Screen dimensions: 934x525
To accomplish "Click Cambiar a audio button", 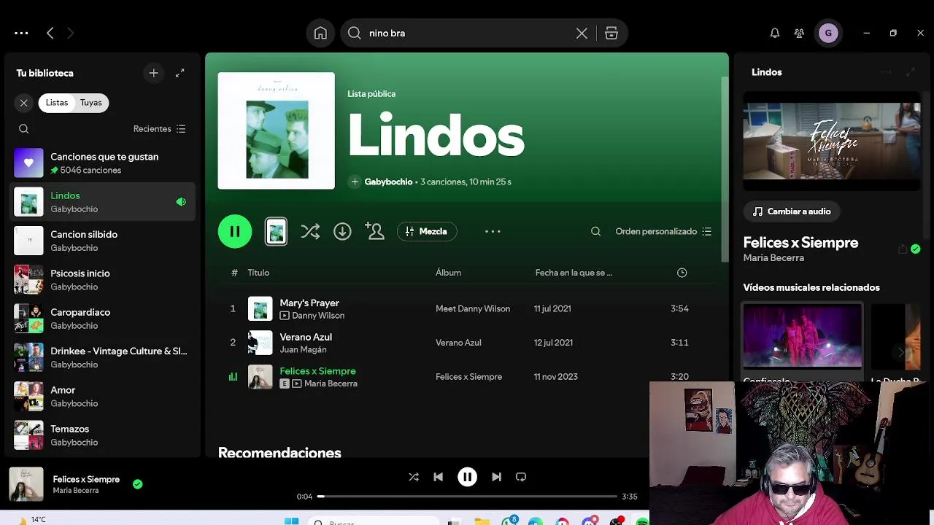I will pyautogui.click(x=792, y=211).
